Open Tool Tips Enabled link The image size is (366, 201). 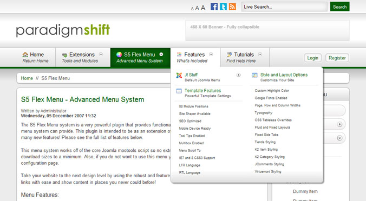click(x=192, y=136)
